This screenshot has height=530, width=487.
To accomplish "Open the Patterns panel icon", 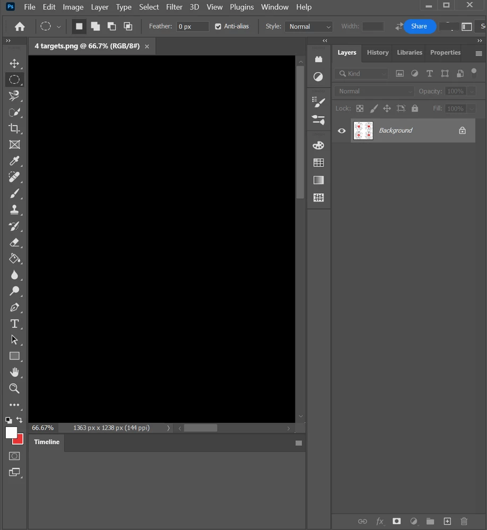I will pyautogui.click(x=318, y=197).
